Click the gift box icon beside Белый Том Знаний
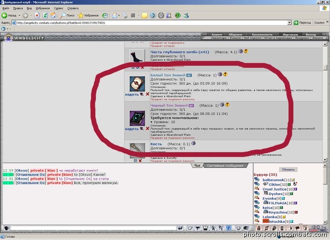The image size is (330, 240). pyautogui.click(x=220, y=74)
